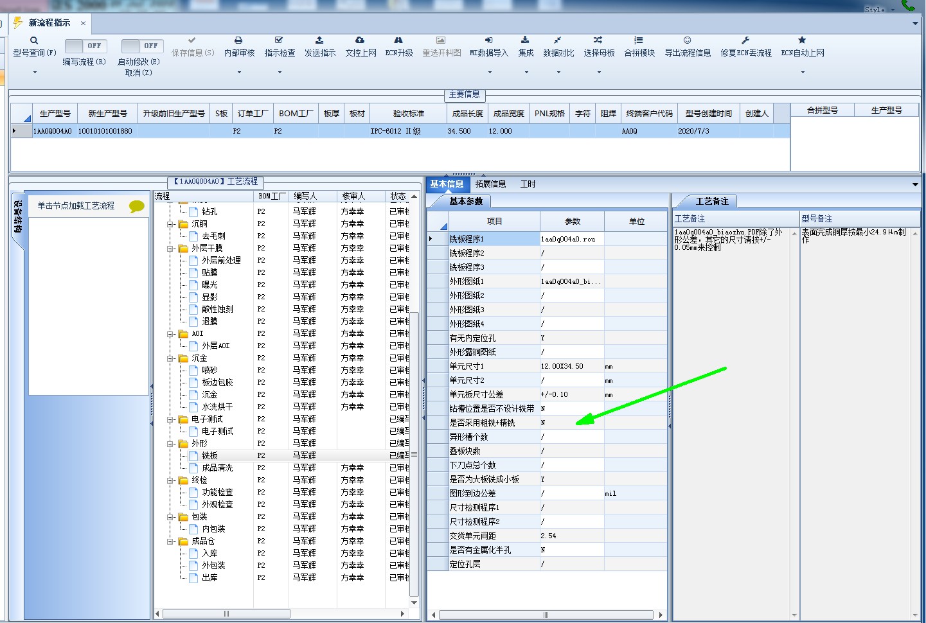Screen dimensions: 926x623
Task: Run 指示检查 check icon
Action: click(x=279, y=40)
